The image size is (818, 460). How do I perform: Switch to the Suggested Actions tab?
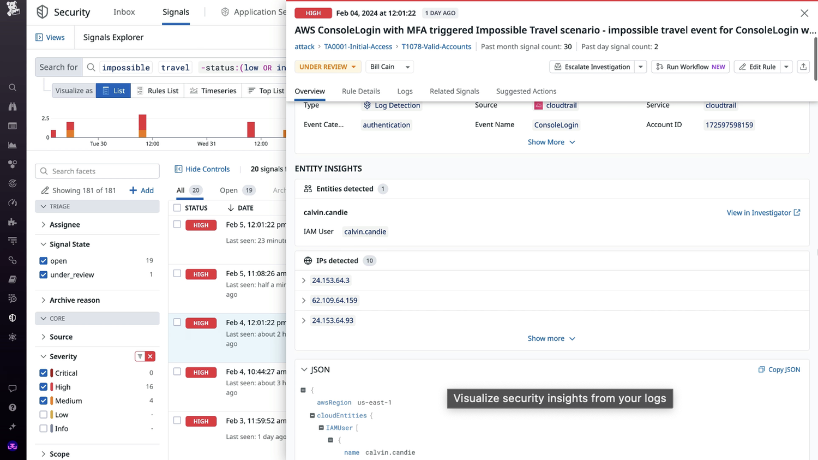pos(526,91)
